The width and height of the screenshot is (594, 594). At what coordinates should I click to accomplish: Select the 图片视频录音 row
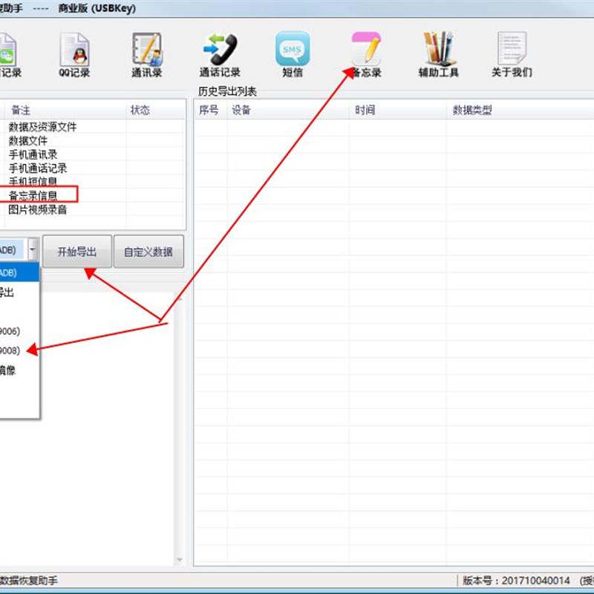pos(93,209)
